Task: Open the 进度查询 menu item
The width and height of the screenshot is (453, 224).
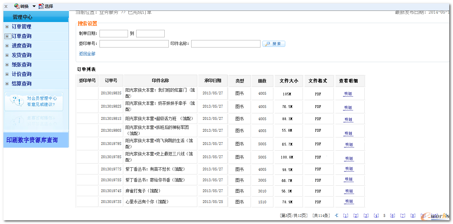Action: tap(22, 45)
